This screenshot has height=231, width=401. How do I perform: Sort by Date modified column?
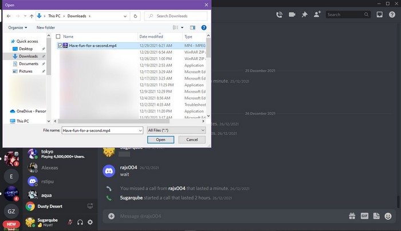(x=151, y=37)
